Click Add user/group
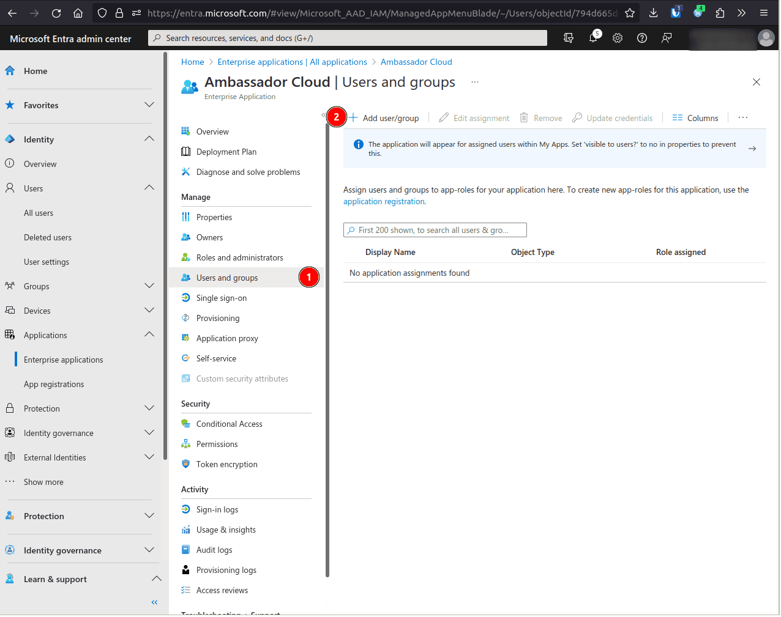The width and height of the screenshot is (781, 617). [384, 118]
